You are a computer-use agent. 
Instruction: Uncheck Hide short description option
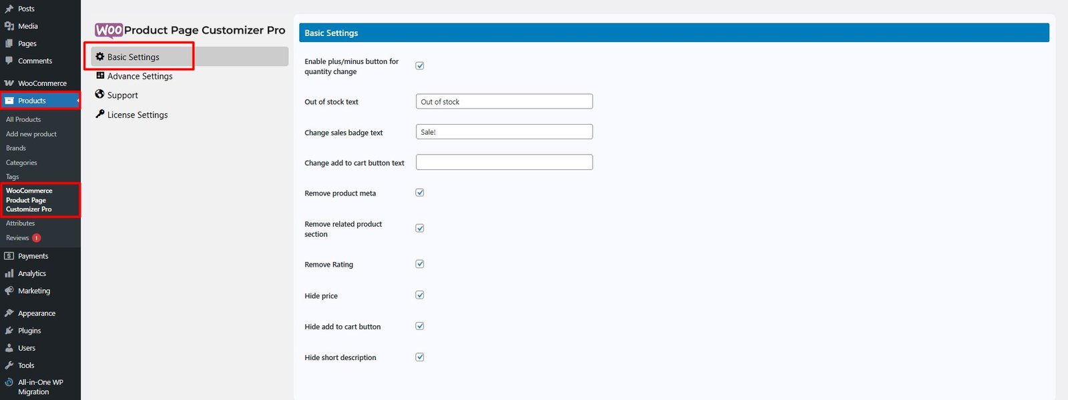[x=420, y=357]
